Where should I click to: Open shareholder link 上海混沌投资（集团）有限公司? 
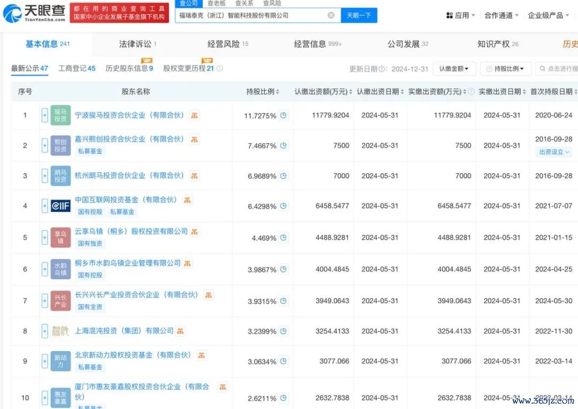click(124, 331)
